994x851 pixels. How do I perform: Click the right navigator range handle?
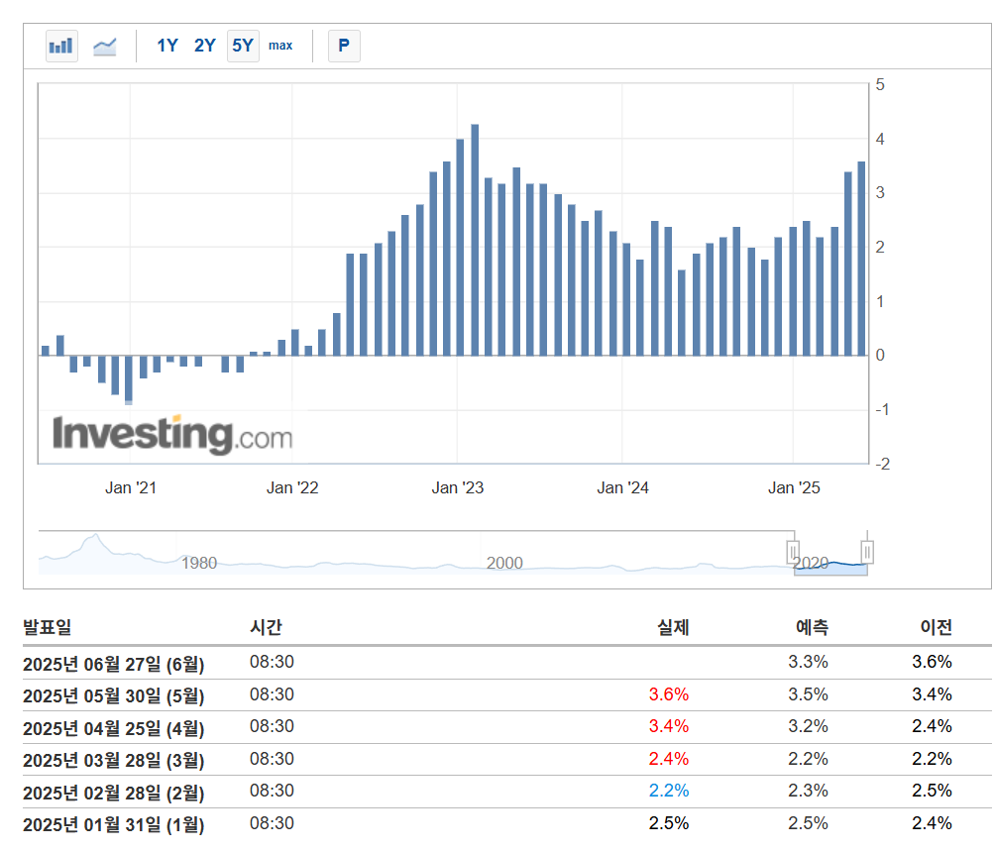pos(867,552)
